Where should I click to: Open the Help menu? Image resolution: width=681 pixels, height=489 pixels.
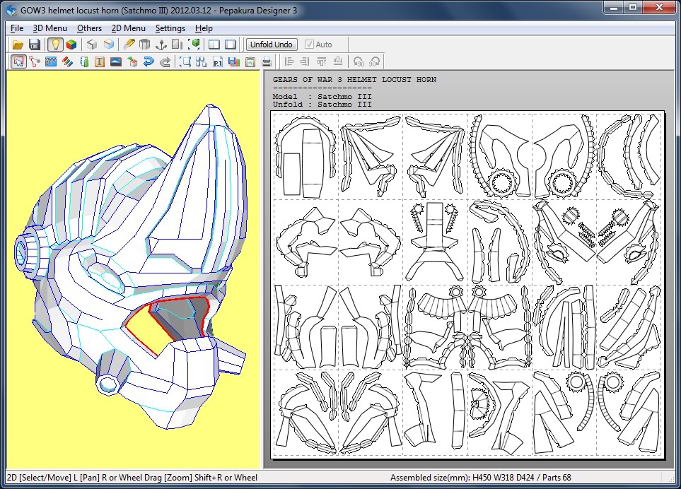coord(204,28)
